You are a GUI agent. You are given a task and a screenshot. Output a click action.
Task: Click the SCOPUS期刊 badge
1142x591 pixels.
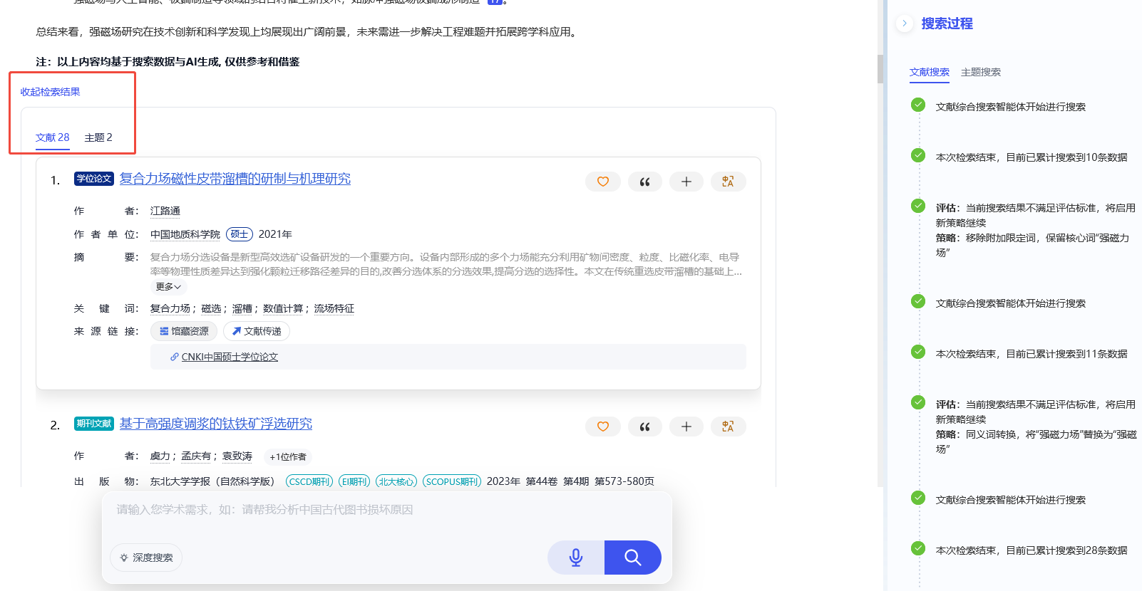(x=452, y=481)
